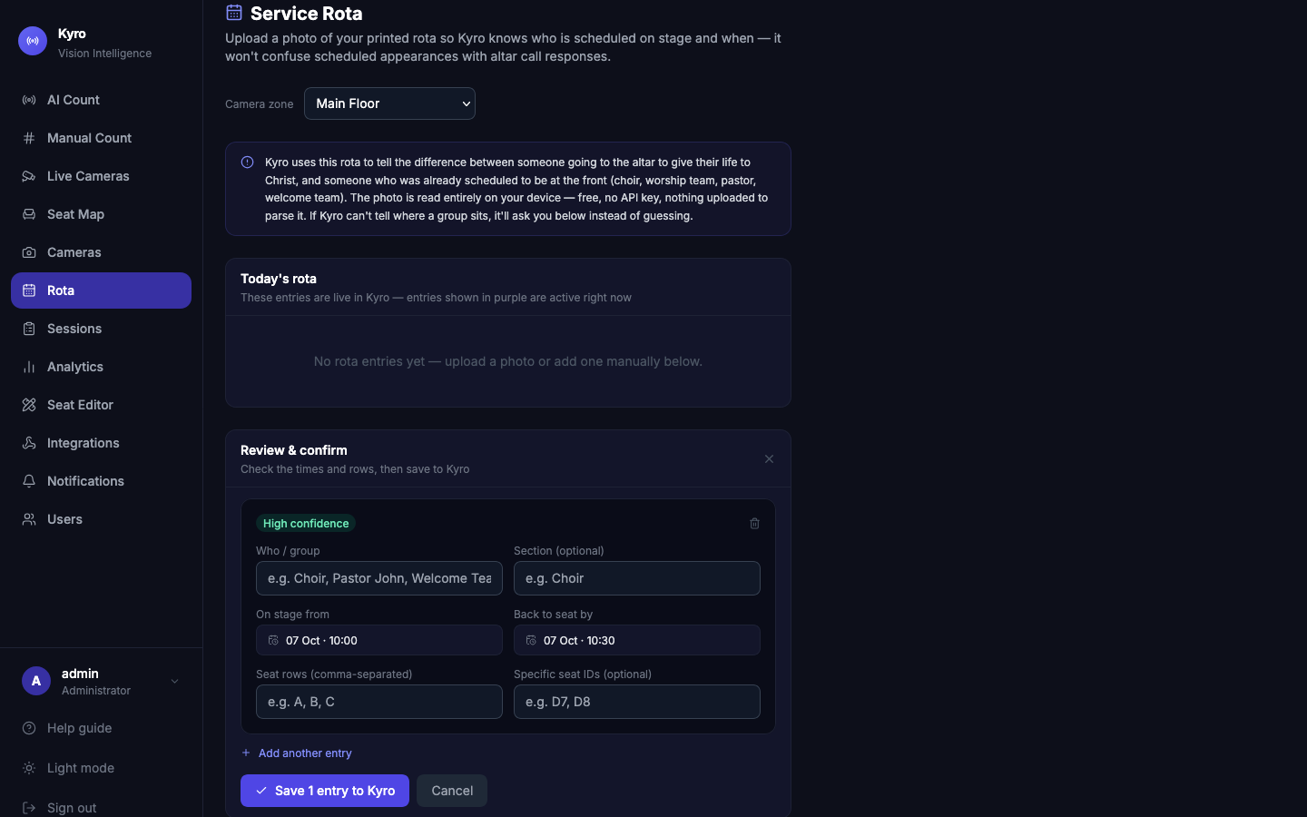This screenshot has width=1307, height=817.
Task: Click the info icon in the notice box
Action: (x=247, y=162)
